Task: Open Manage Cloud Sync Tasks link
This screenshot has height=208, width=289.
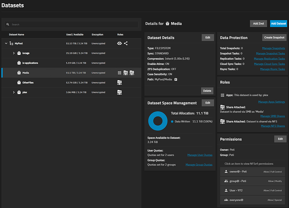Action: (x=269, y=64)
